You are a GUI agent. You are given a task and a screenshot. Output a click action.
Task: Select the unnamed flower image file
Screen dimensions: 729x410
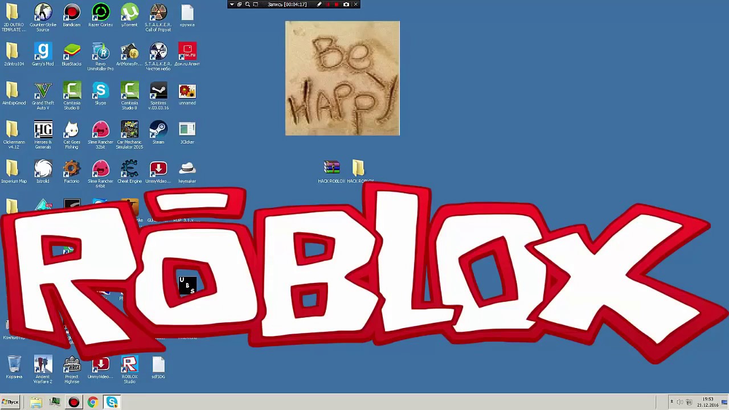187,93
